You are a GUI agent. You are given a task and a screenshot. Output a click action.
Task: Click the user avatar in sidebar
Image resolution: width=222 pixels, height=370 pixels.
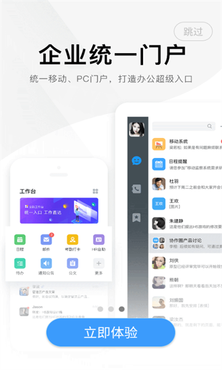click(137, 129)
